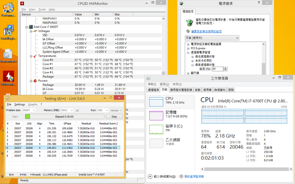This screenshot has height=184, width=295.
Task: Click the GFlops column header in LinX
Action: tap(67, 124)
